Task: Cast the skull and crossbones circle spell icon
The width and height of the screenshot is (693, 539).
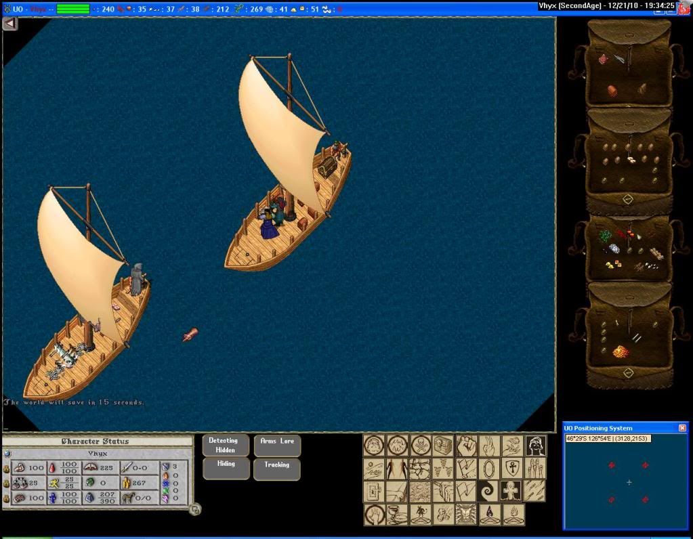Action: tap(421, 446)
